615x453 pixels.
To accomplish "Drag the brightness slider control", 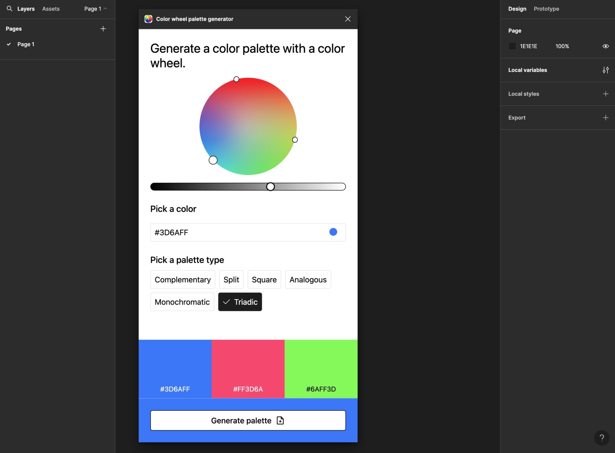I will pos(271,187).
